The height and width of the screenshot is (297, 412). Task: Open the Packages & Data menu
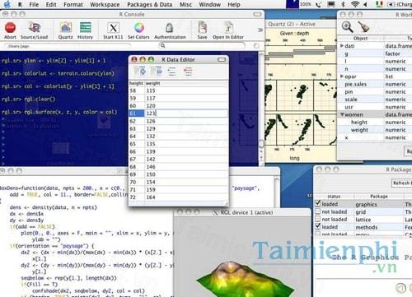pos(149,4)
